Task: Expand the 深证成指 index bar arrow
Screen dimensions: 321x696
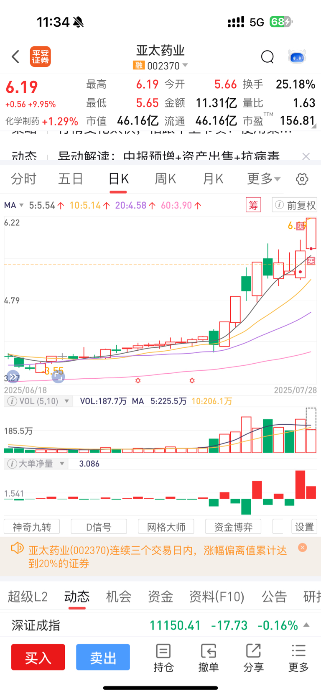Action: coord(306,625)
